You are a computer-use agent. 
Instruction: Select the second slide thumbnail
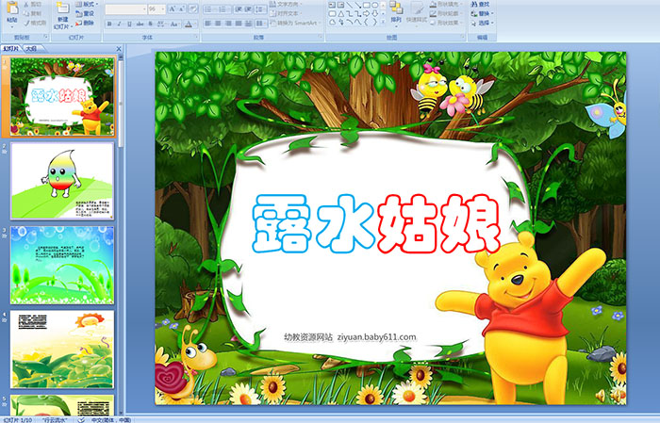tap(62, 180)
